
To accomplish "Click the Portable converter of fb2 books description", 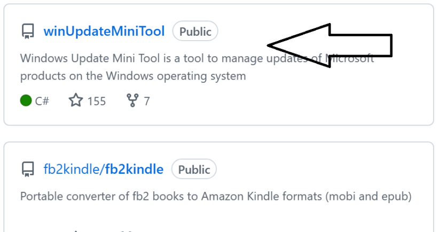I will coord(160,196).
